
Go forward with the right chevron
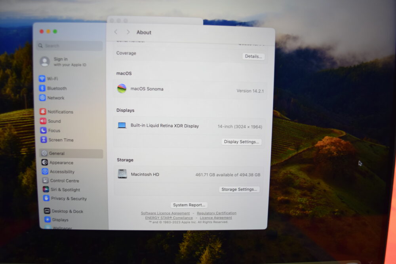pos(128,32)
